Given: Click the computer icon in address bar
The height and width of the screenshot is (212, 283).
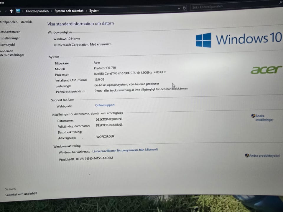Looking at the screenshot, I should pyautogui.click(x=18, y=11).
